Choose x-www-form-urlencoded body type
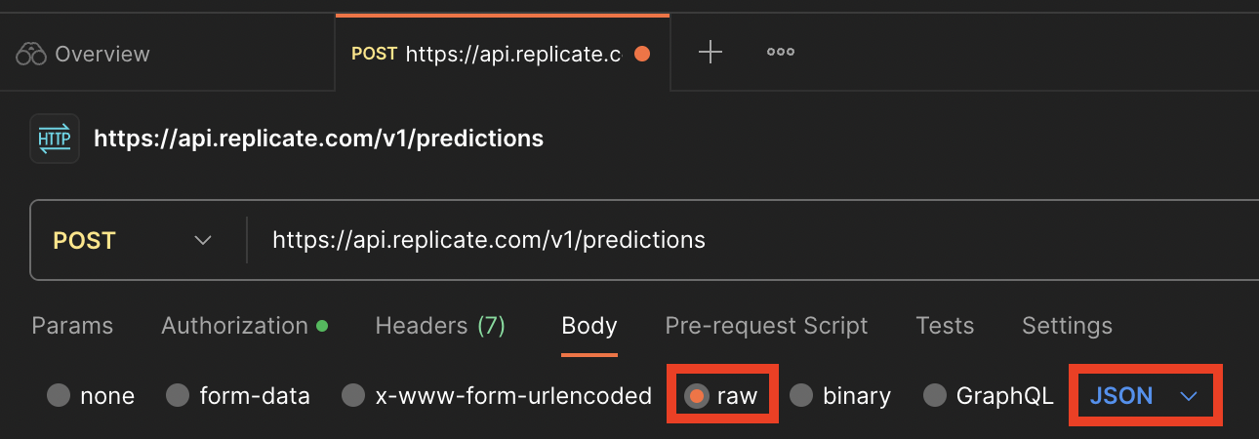Viewport: 1259px width, 439px height. point(353,395)
